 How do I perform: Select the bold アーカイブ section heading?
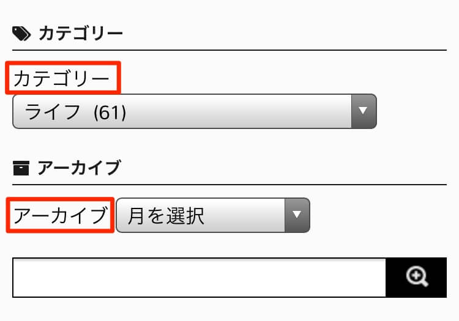click(x=79, y=168)
